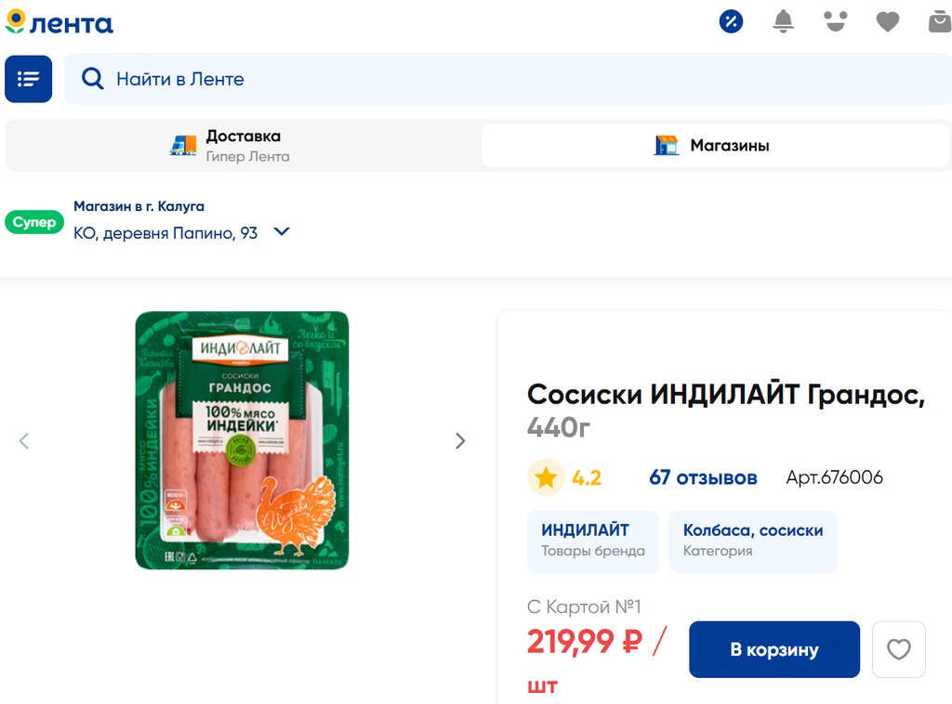
Task: Click the smiley profile icon
Action: pyautogui.click(x=836, y=22)
